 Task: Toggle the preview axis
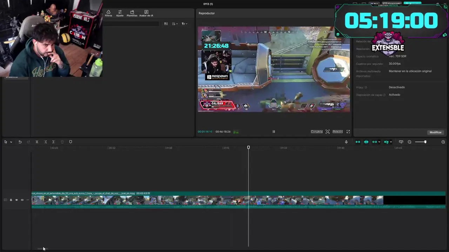point(386,142)
